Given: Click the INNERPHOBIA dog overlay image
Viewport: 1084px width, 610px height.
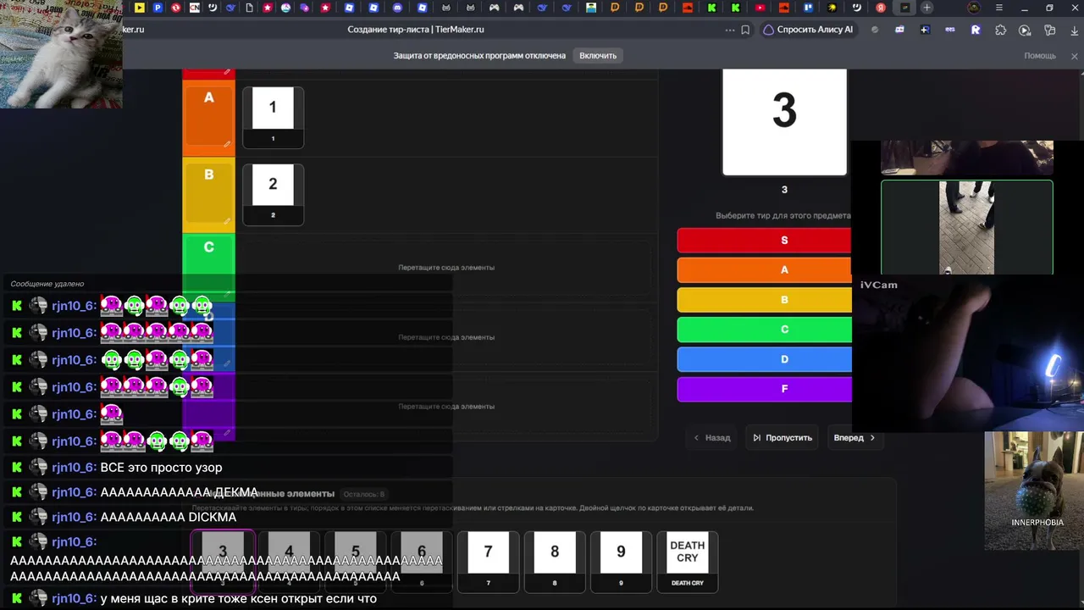Looking at the screenshot, I should tap(1034, 491).
